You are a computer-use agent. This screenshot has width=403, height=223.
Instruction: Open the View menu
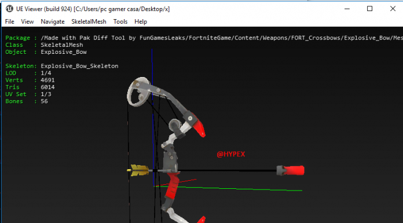coord(27,21)
